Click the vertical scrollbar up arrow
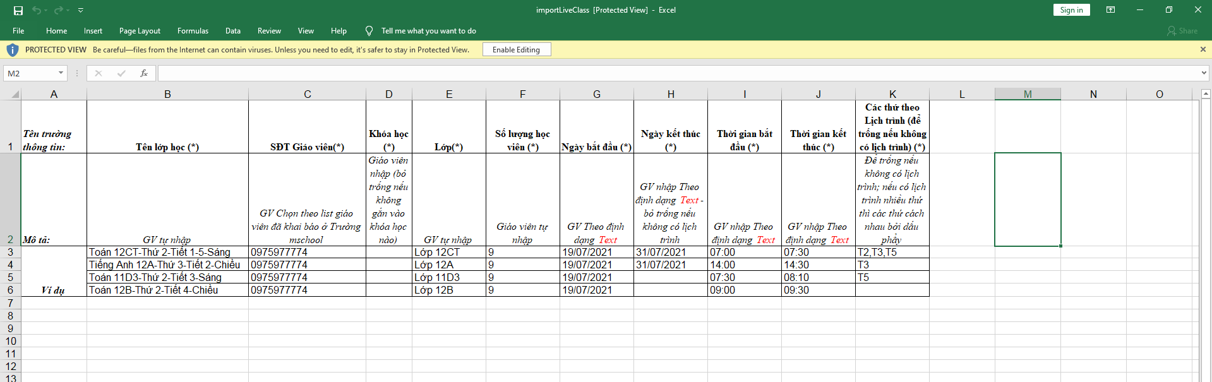 (x=1206, y=94)
